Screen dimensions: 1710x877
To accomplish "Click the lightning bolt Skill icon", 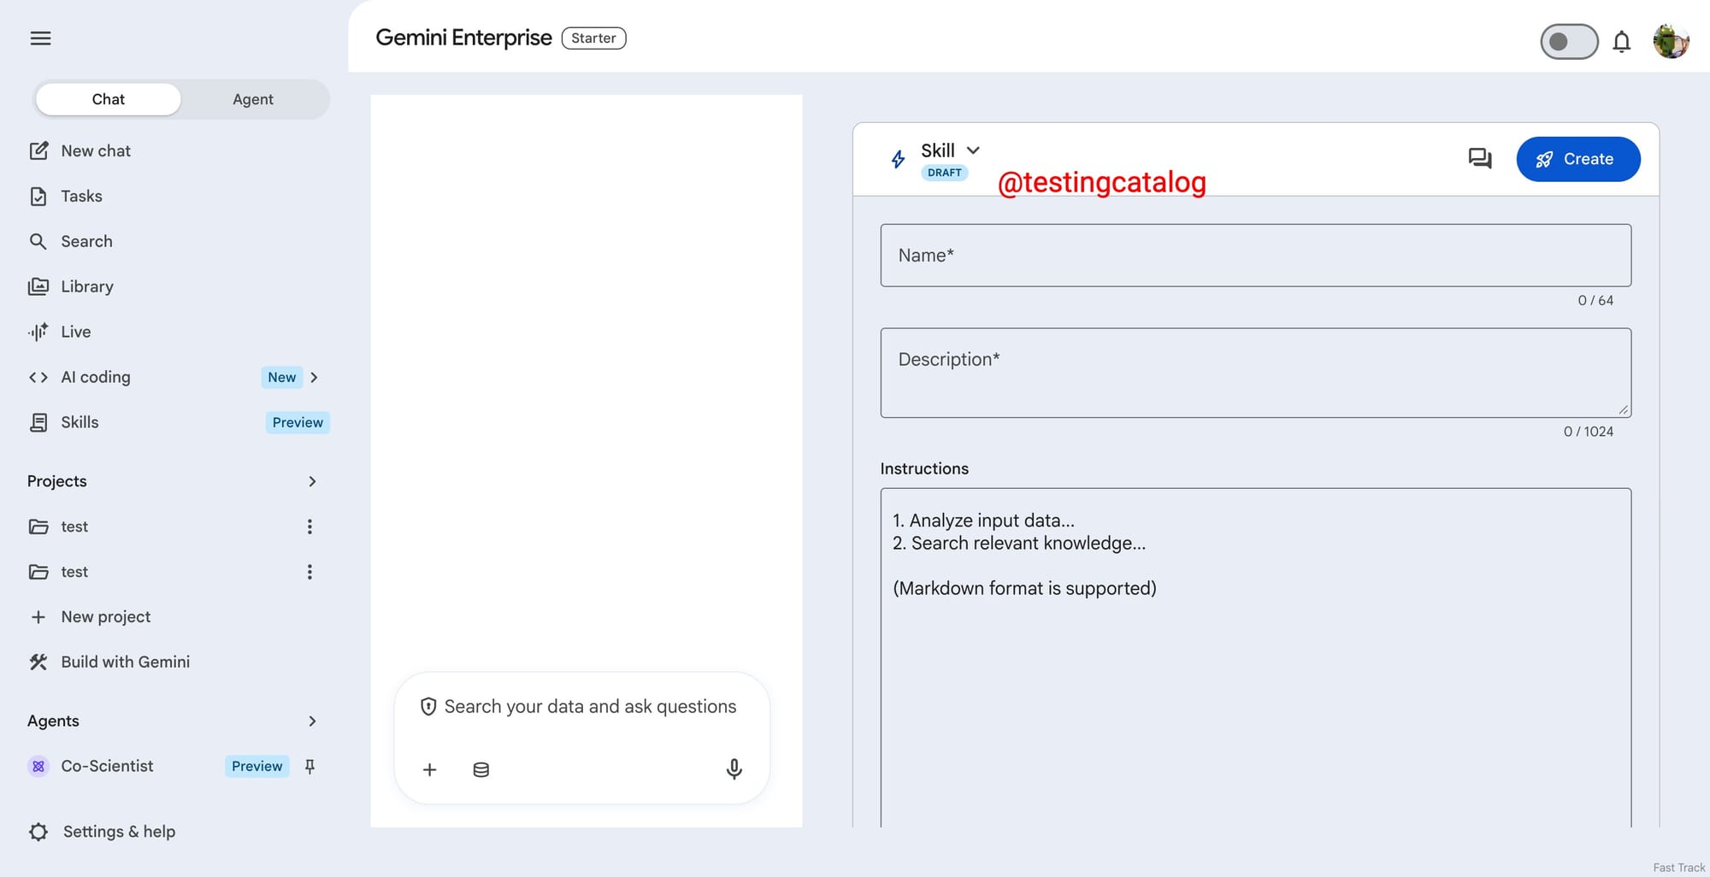I will pos(898,160).
